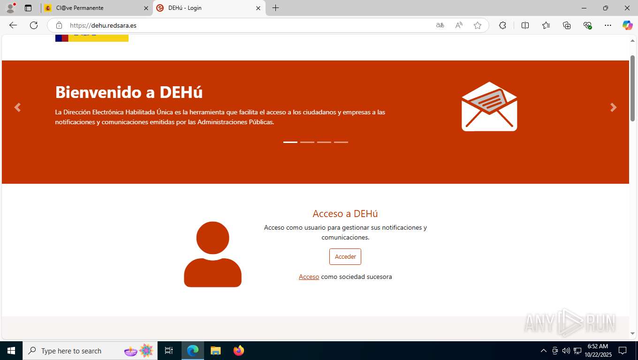
Task: Click the Bienvenido a DEHú heading
Action: click(x=129, y=92)
